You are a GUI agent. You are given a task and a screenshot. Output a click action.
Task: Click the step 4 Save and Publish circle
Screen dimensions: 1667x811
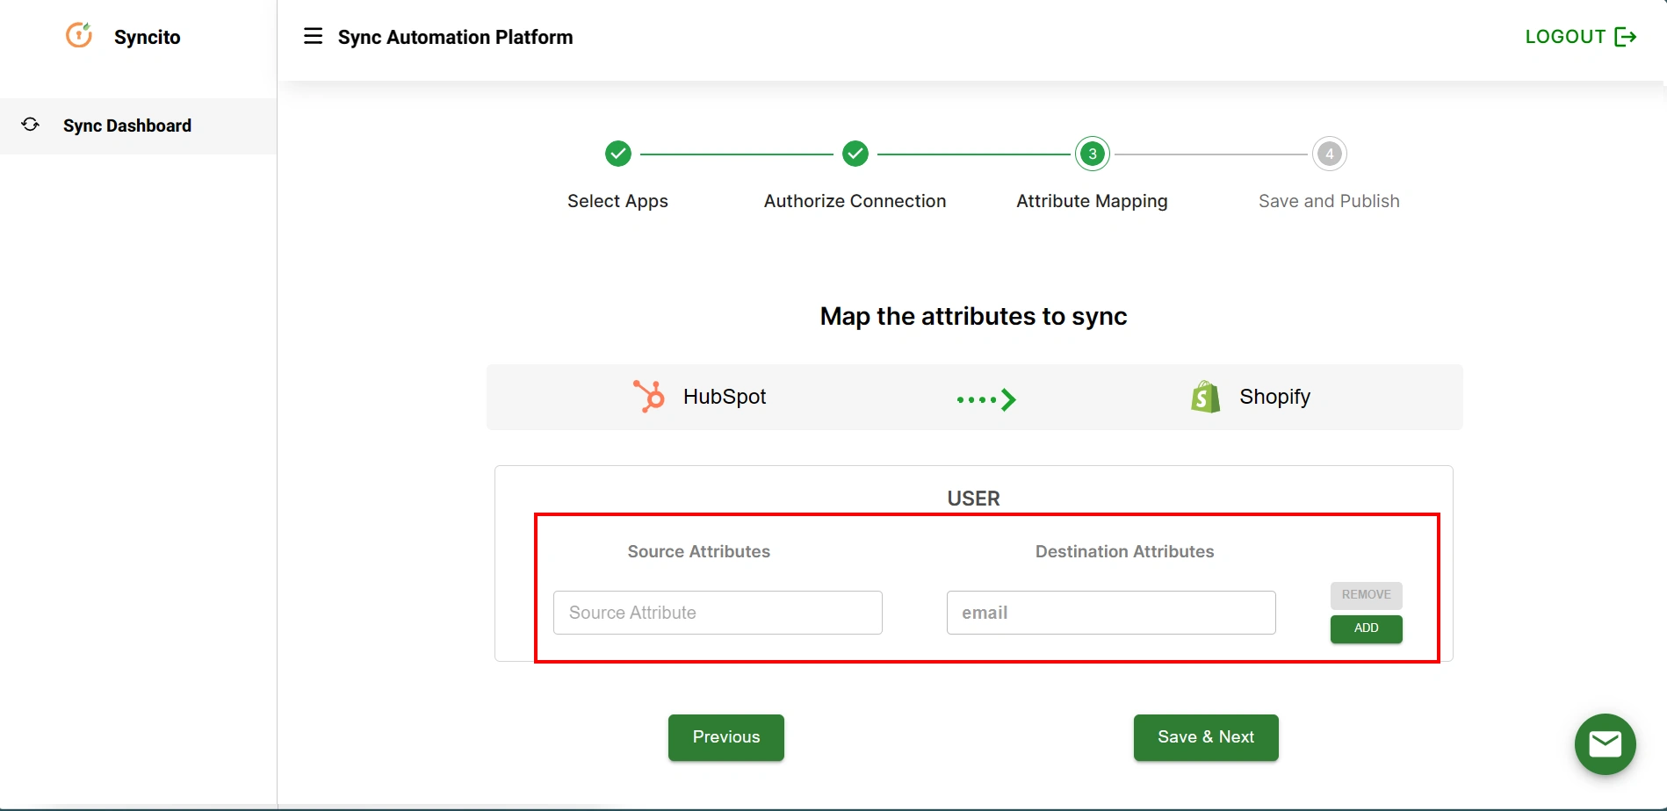(x=1328, y=154)
